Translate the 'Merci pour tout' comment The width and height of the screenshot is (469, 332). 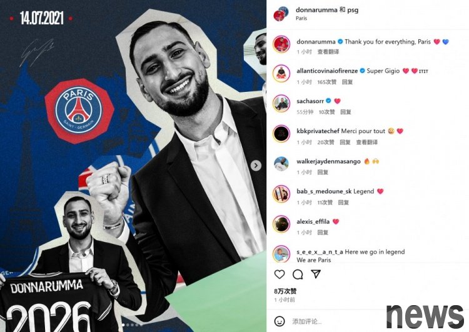(366, 143)
